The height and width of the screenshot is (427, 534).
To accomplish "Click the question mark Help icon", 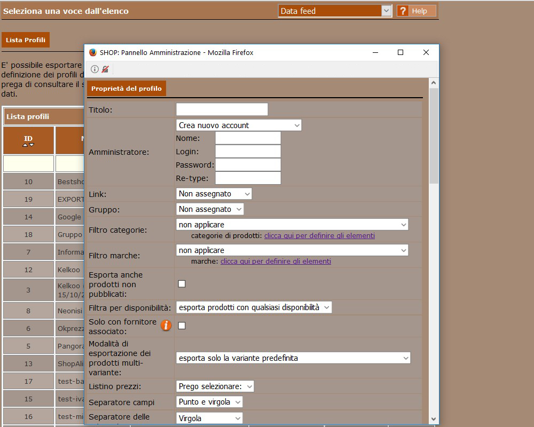I will [403, 11].
